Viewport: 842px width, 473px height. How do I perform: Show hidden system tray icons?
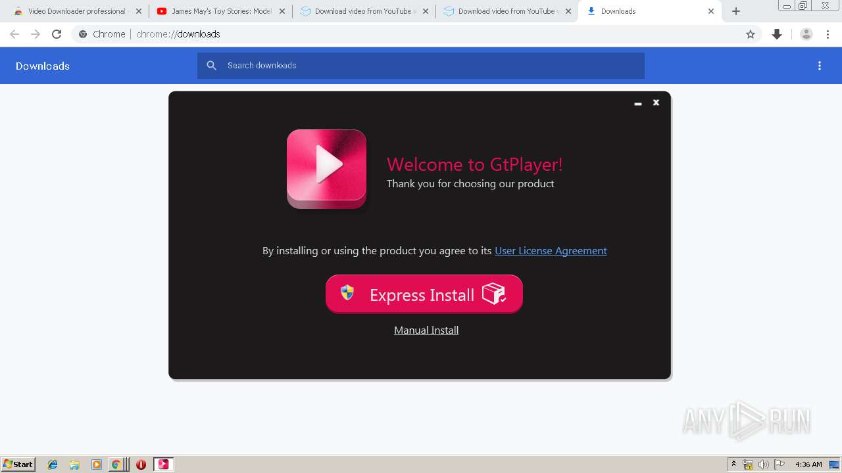(734, 464)
